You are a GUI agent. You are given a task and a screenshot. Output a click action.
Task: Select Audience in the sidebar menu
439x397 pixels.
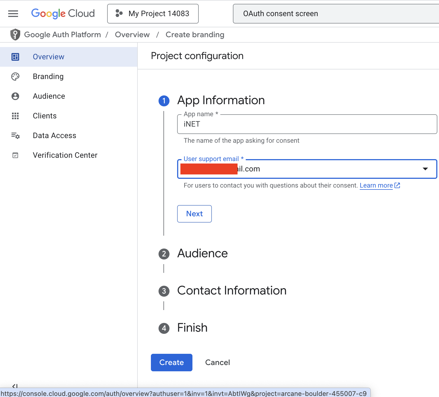click(69, 96)
